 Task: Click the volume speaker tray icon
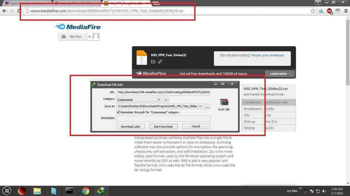[324, 191]
